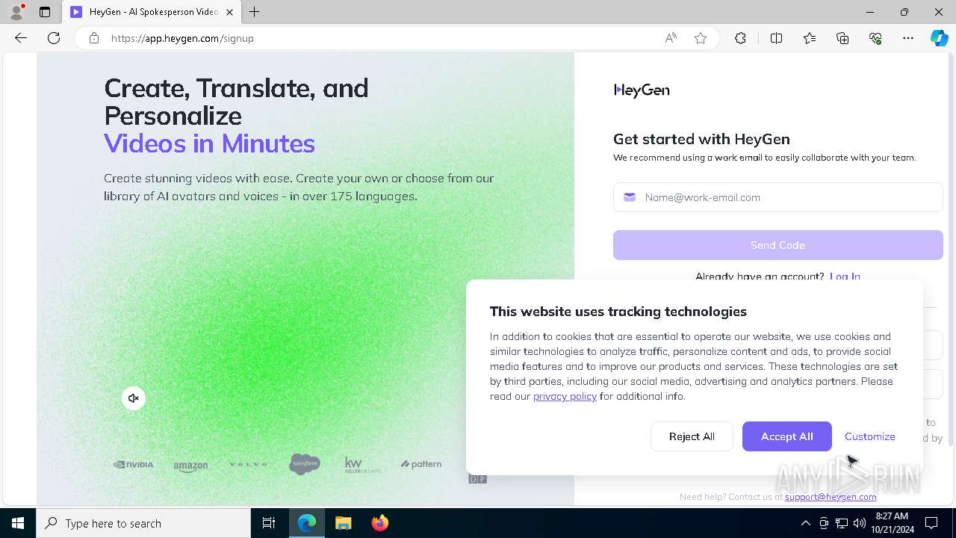Unmute the promo video sound
This screenshot has height=538, width=956.
pos(134,398)
